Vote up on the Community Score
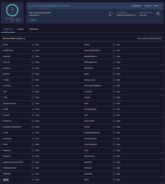The height and width of the screenshot is (184, 165). (x=19, y=19)
